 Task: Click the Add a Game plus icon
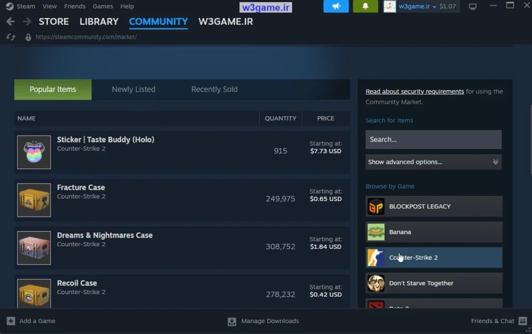tap(11, 321)
